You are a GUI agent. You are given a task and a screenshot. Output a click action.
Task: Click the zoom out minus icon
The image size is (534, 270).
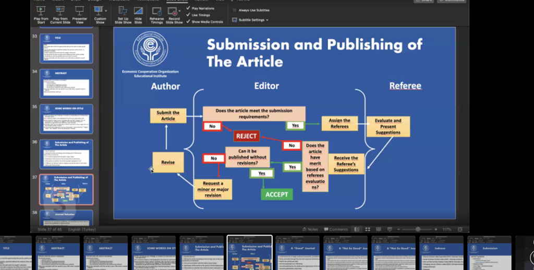pos(398,229)
